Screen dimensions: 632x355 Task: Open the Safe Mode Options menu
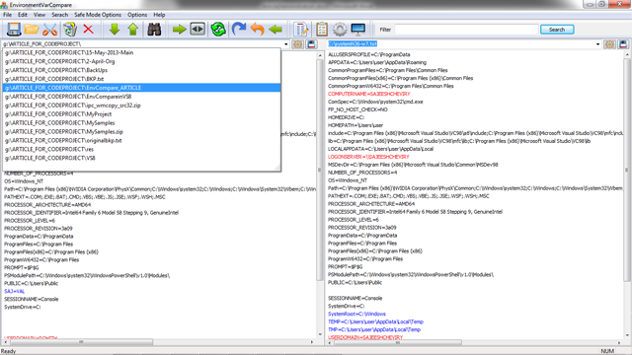pos(98,15)
